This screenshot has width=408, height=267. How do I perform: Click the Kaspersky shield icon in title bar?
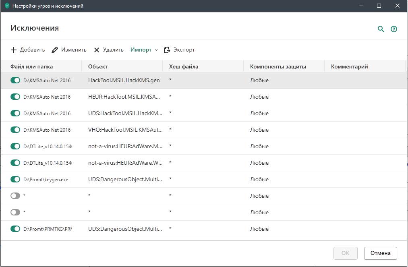point(7,6)
